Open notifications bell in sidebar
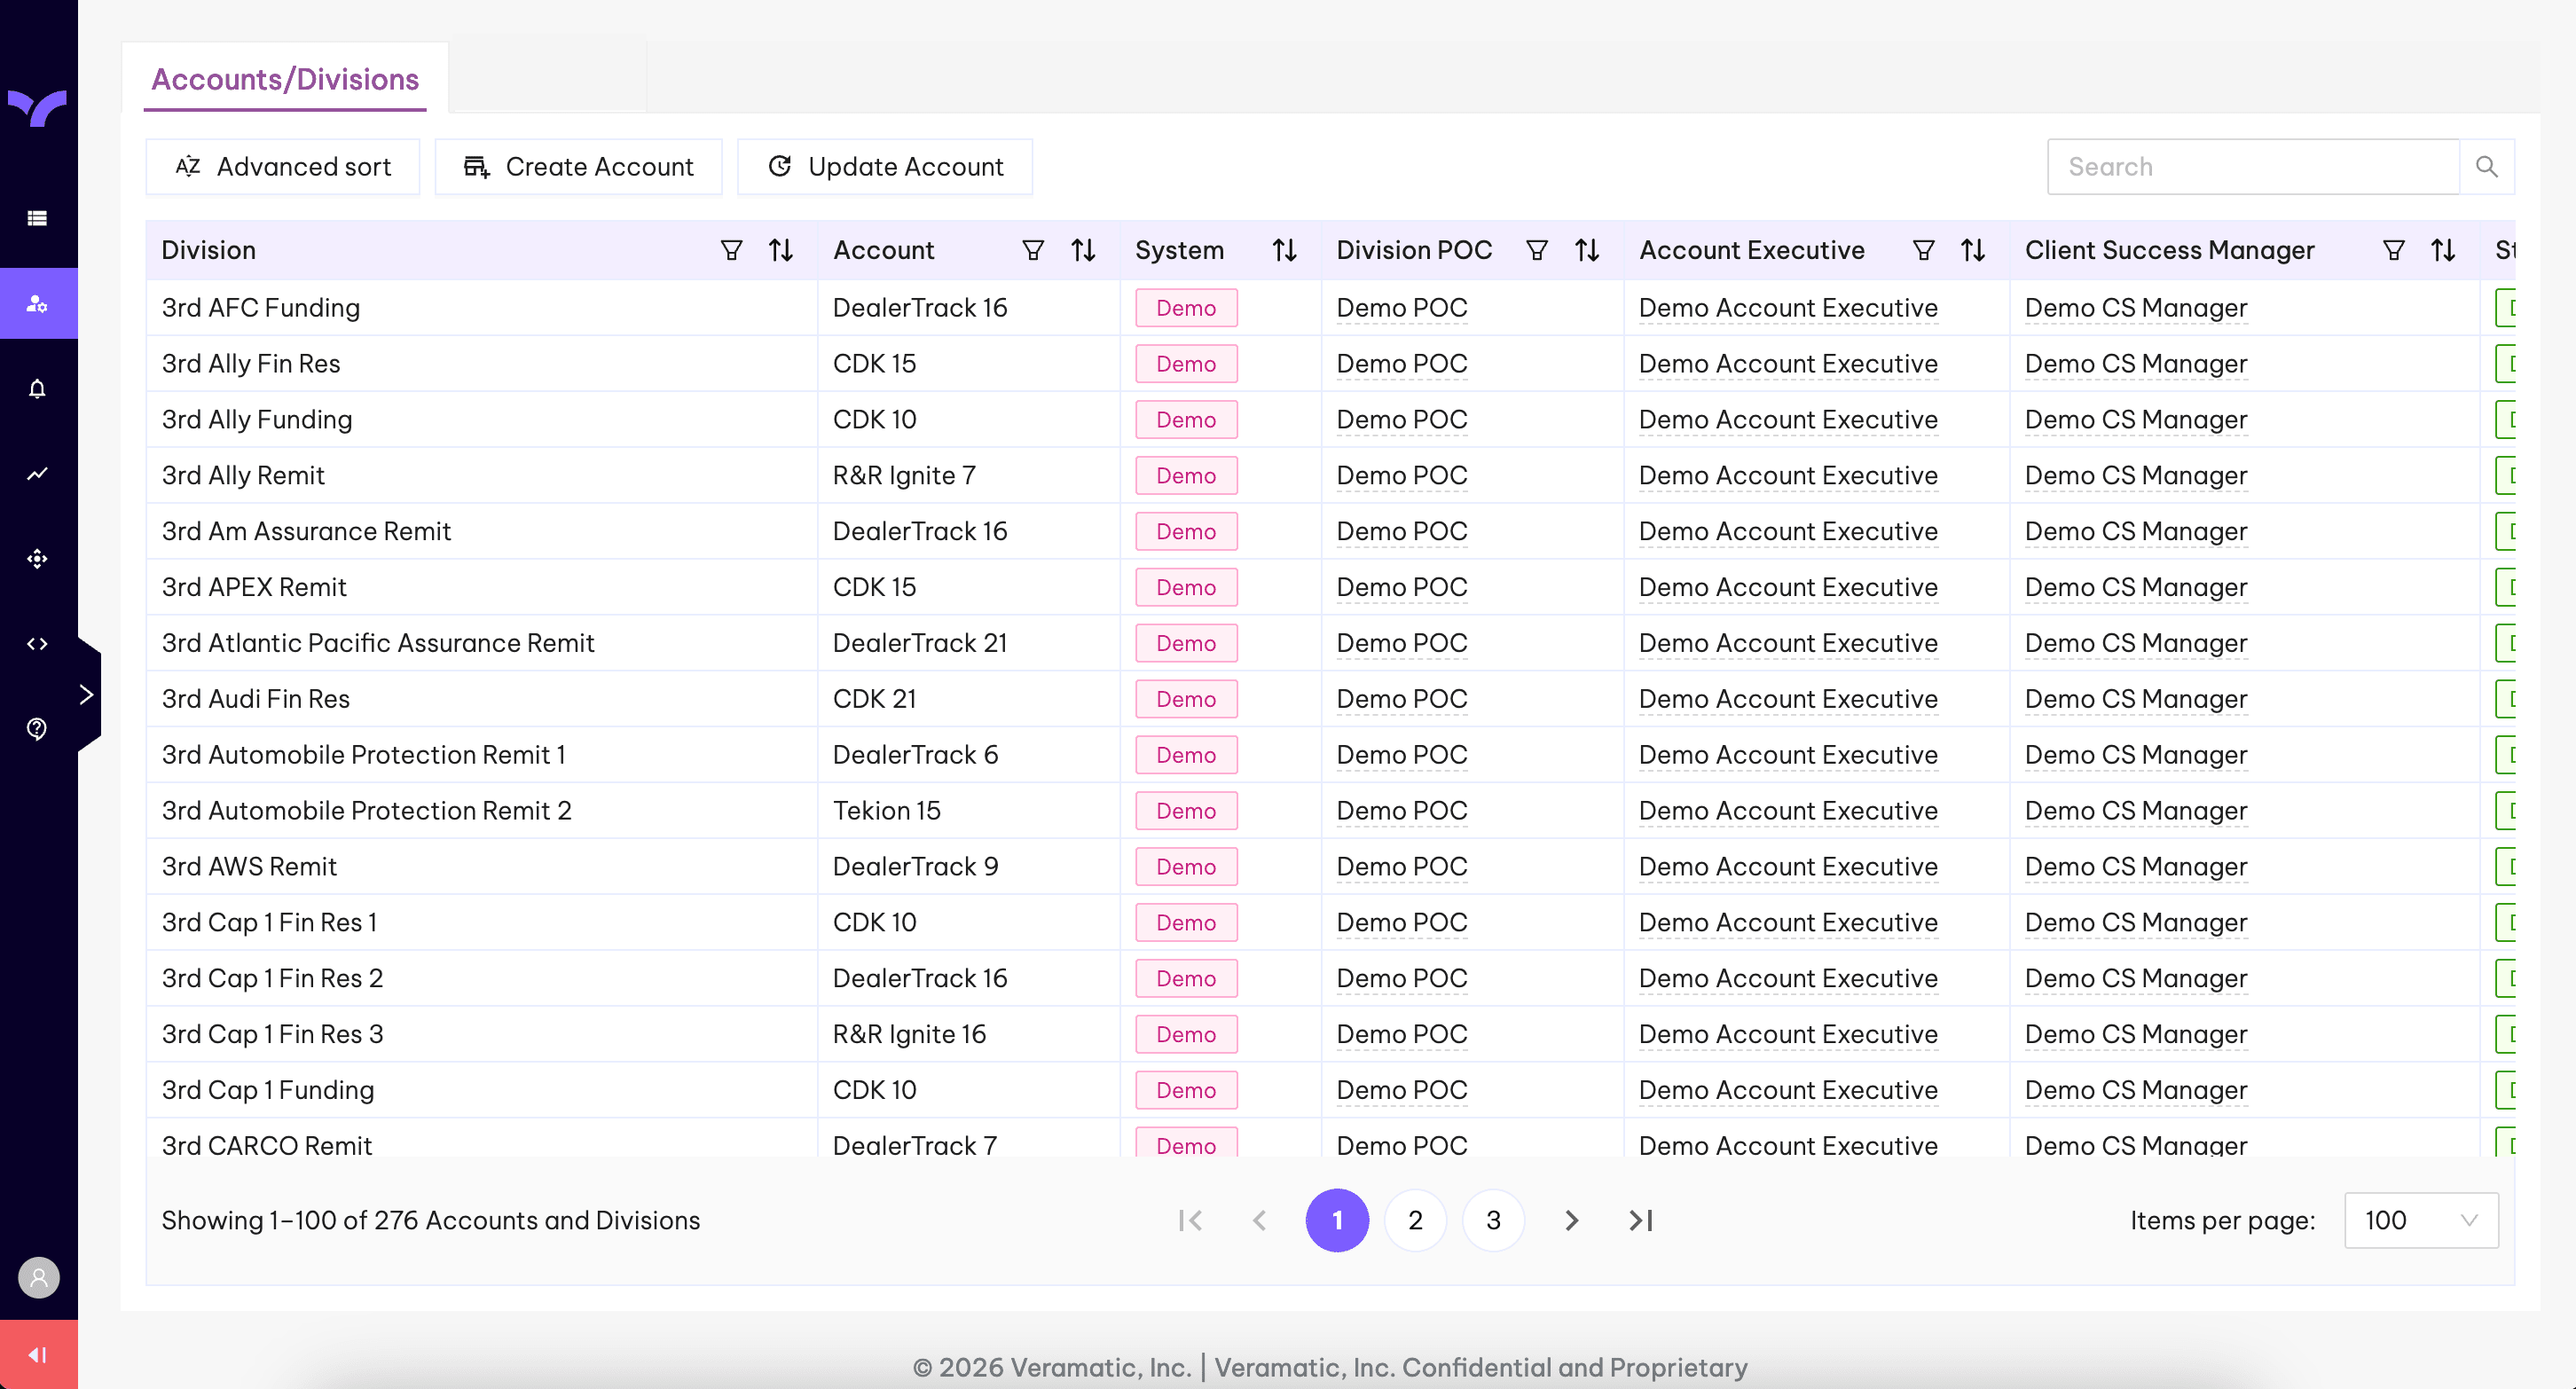Image resolution: width=2576 pixels, height=1389 pixels. pos(37,389)
